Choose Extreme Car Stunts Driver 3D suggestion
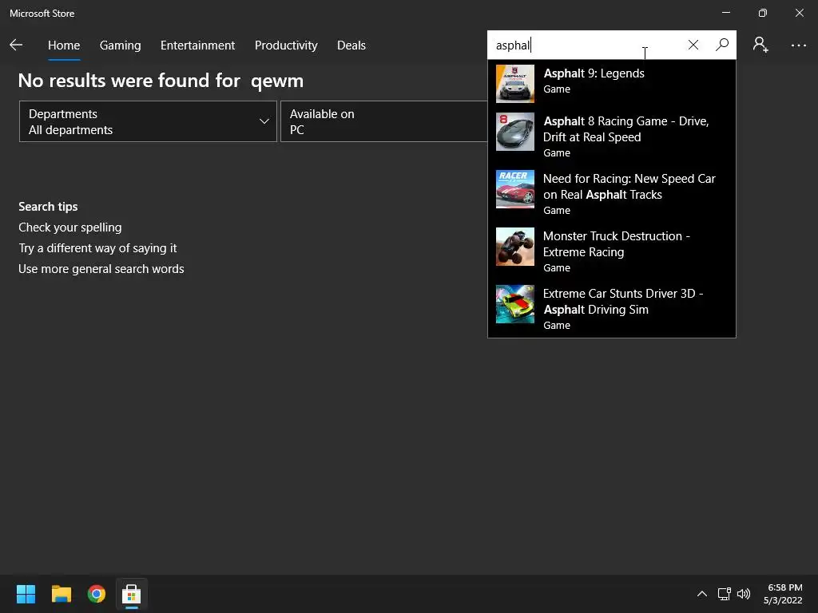Screen dimensions: 818x613 coord(623,301)
